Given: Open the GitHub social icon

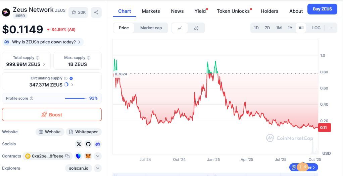Looking at the screenshot, I should (88, 144).
